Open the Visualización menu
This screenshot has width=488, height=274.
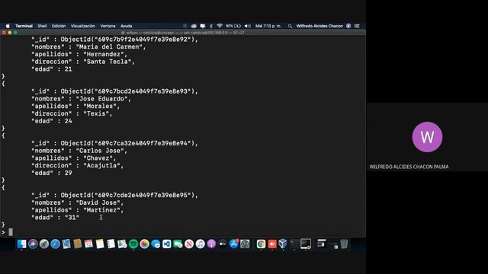tap(83, 26)
